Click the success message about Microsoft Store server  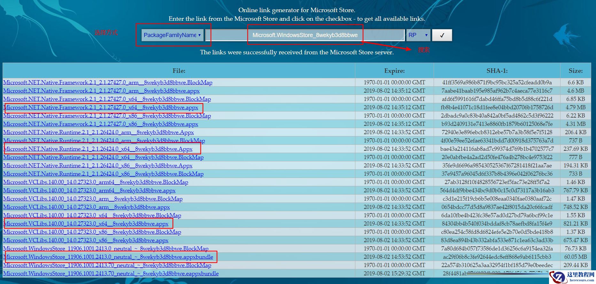[297, 52]
